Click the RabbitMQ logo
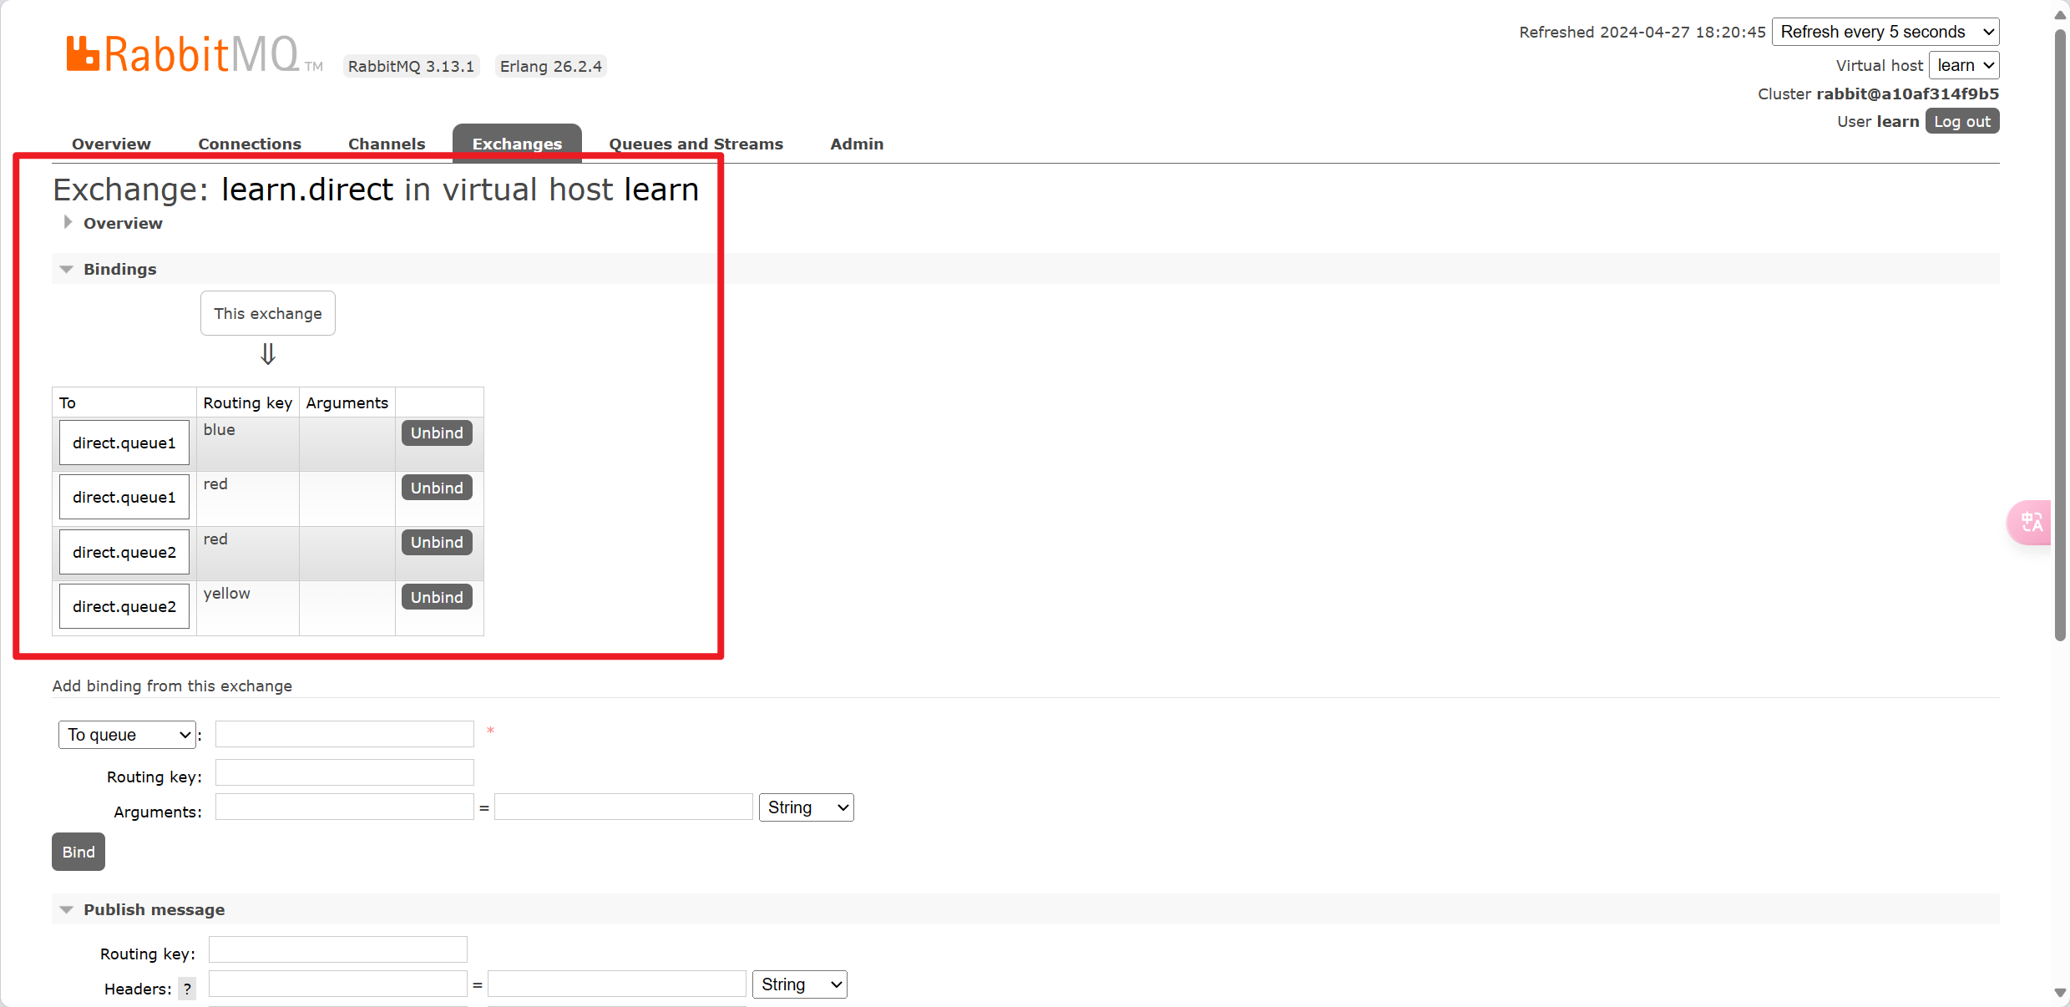 (182, 54)
